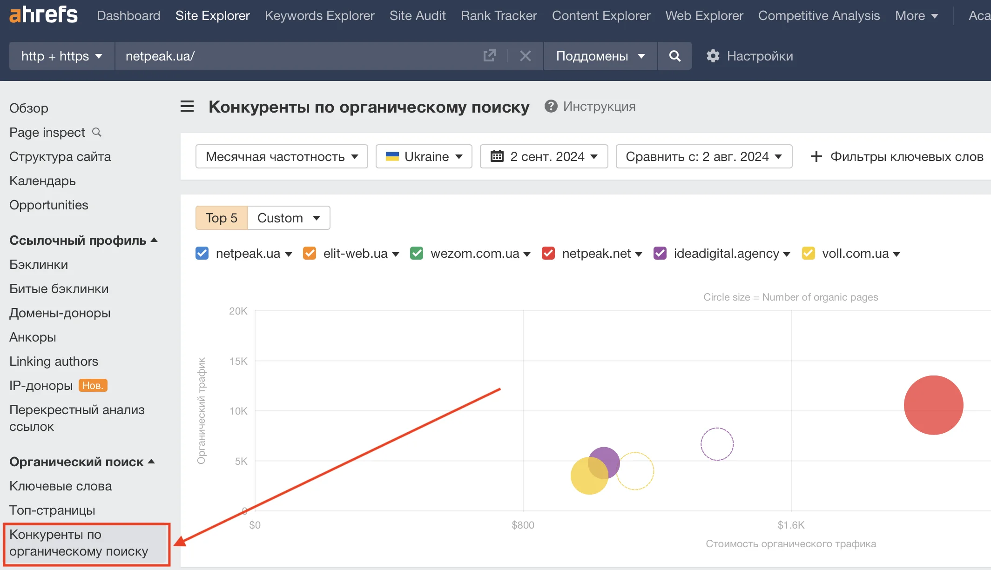This screenshot has height=570, width=991.
Task: Switch to Keywords Explorer tab
Action: pos(319,15)
